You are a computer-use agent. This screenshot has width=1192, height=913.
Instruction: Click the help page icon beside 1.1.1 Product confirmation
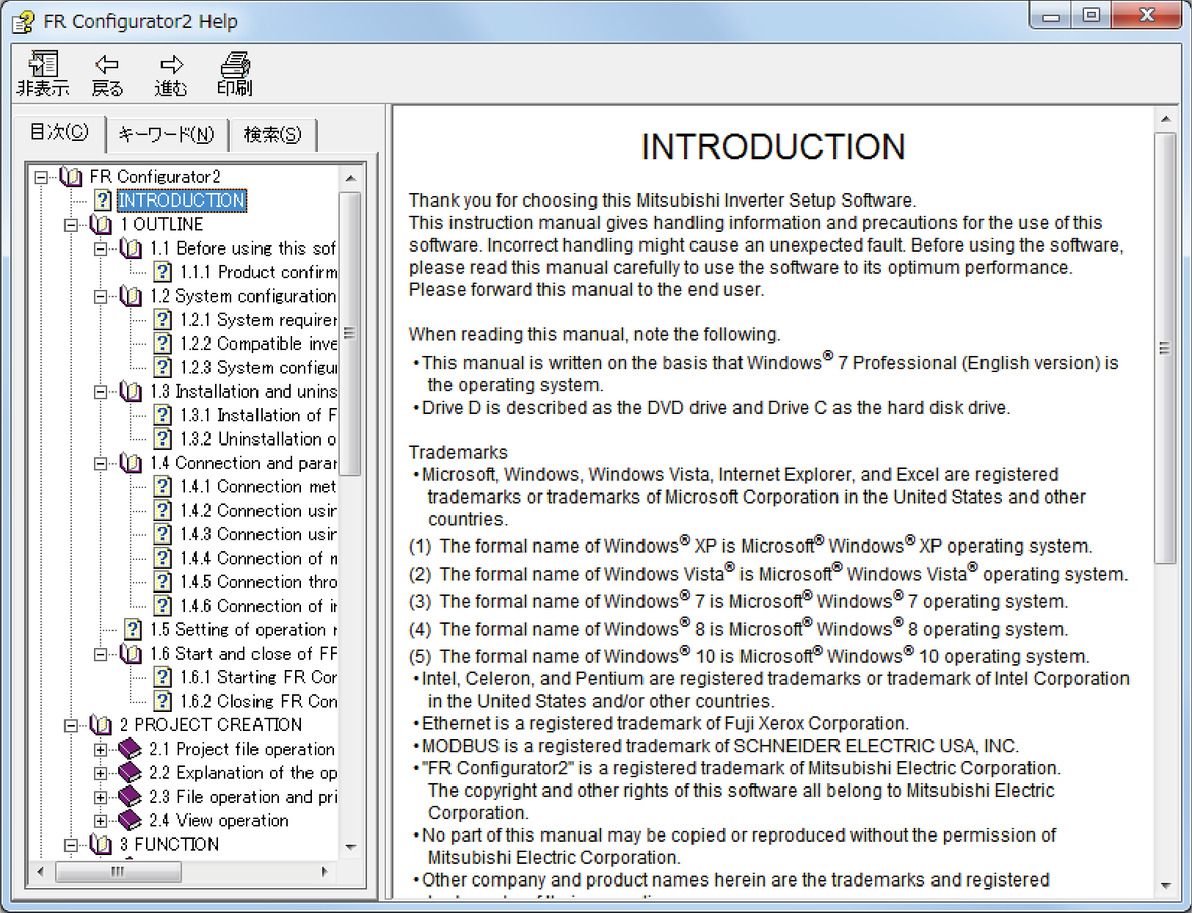(x=162, y=272)
